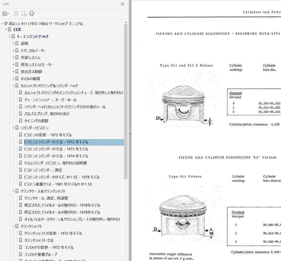Collapse the クランクシャフト node

point(13,226)
